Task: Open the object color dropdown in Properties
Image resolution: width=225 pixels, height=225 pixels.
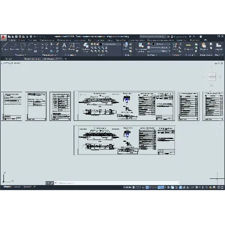Action: [161, 44]
